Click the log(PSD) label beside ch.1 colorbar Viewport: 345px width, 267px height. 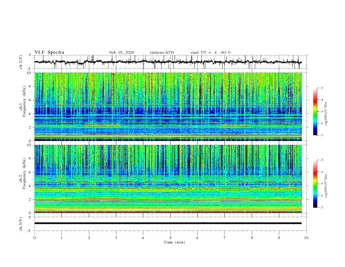(x=326, y=113)
